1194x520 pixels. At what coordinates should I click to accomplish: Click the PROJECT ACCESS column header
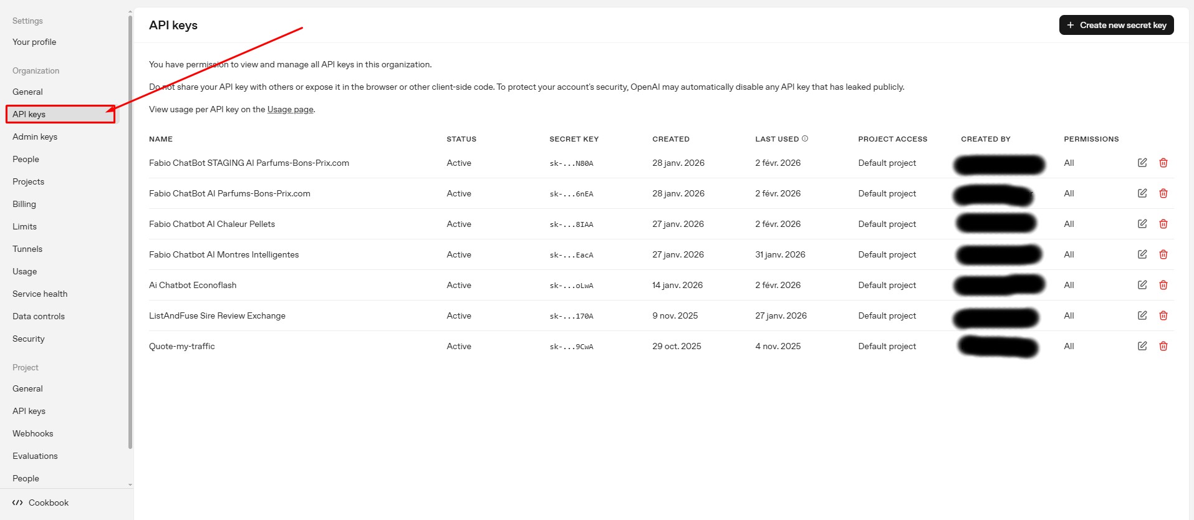pyautogui.click(x=893, y=139)
